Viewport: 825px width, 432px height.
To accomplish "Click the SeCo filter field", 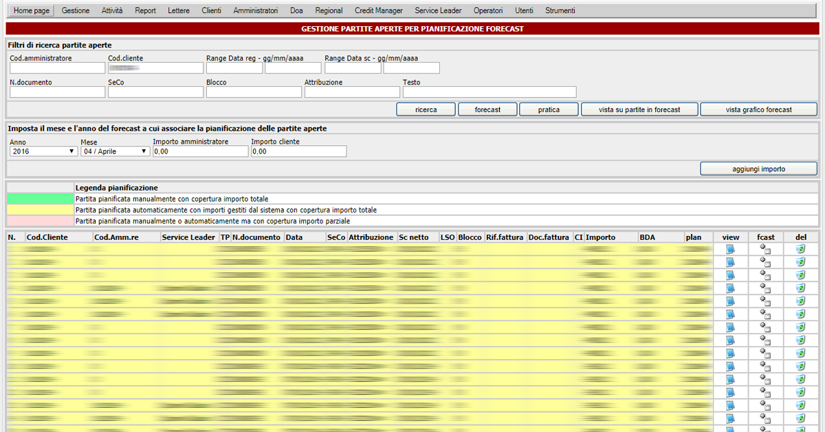I will [155, 92].
